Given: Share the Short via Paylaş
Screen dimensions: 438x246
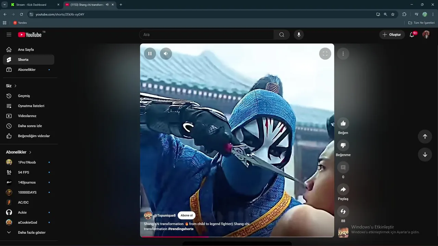Looking at the screenshot, I should (343, 190).
